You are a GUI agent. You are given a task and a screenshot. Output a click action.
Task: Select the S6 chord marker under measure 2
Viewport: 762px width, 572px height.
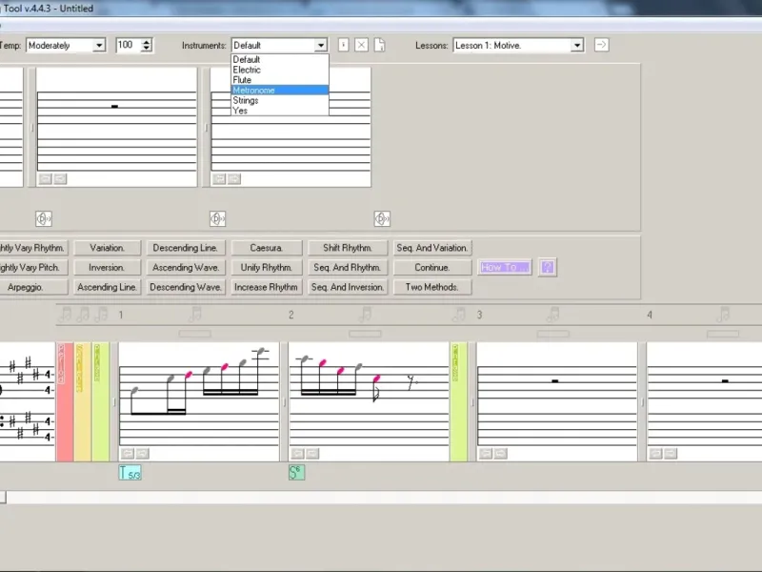(x=297, y=472)
